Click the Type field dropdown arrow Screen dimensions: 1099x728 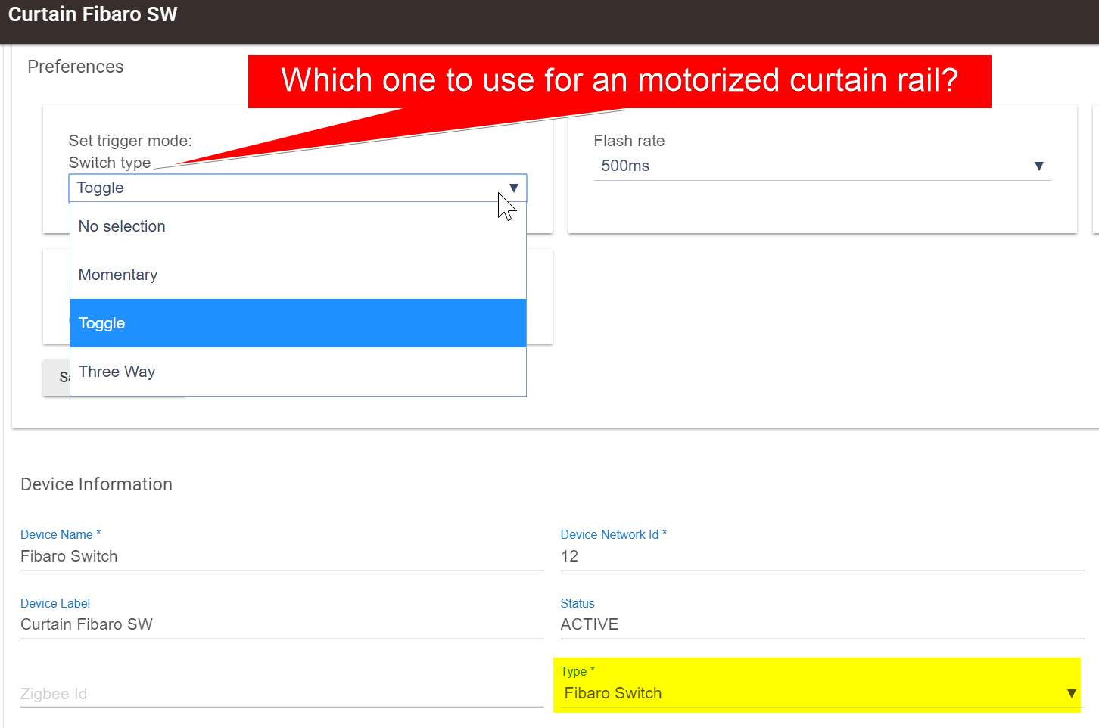1071,693
